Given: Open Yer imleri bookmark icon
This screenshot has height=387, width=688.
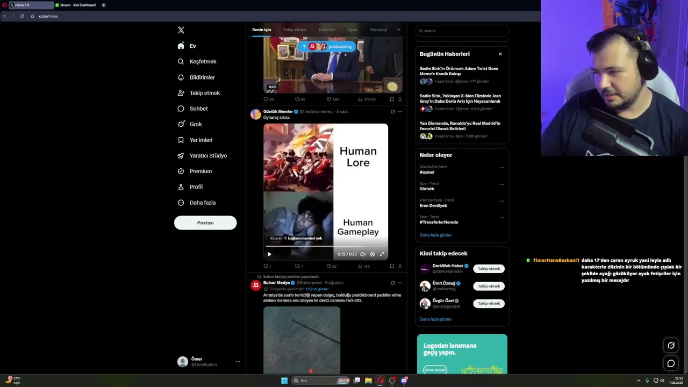Looking at the screenshot, I should click(181, 140).
